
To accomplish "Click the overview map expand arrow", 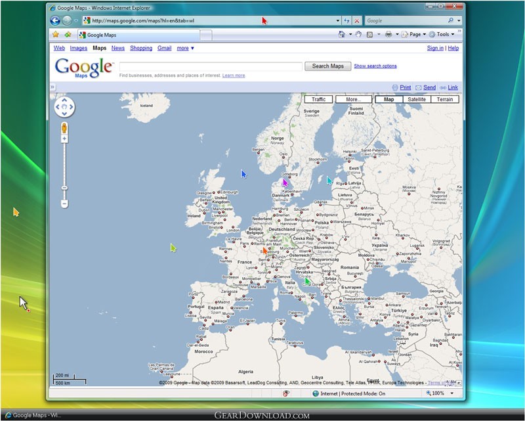I will (x=459, y=383).
